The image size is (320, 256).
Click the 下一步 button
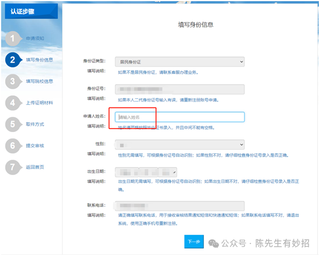click(x=194, y=242)
